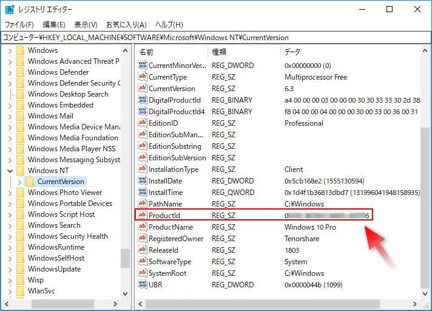This screenshot has width=432, height=311.
Task: Select the 'Tenorshare' data value
Action: 302,239
